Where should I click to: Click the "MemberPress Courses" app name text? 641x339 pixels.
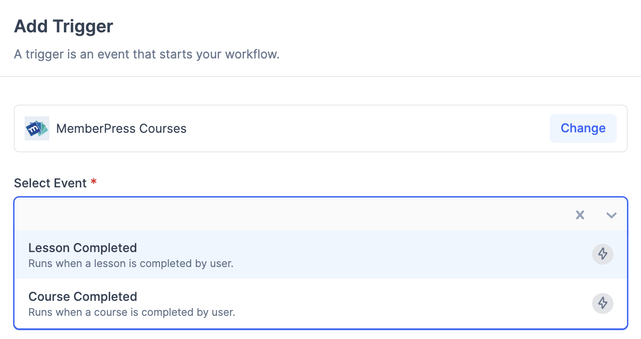[121, 128]
